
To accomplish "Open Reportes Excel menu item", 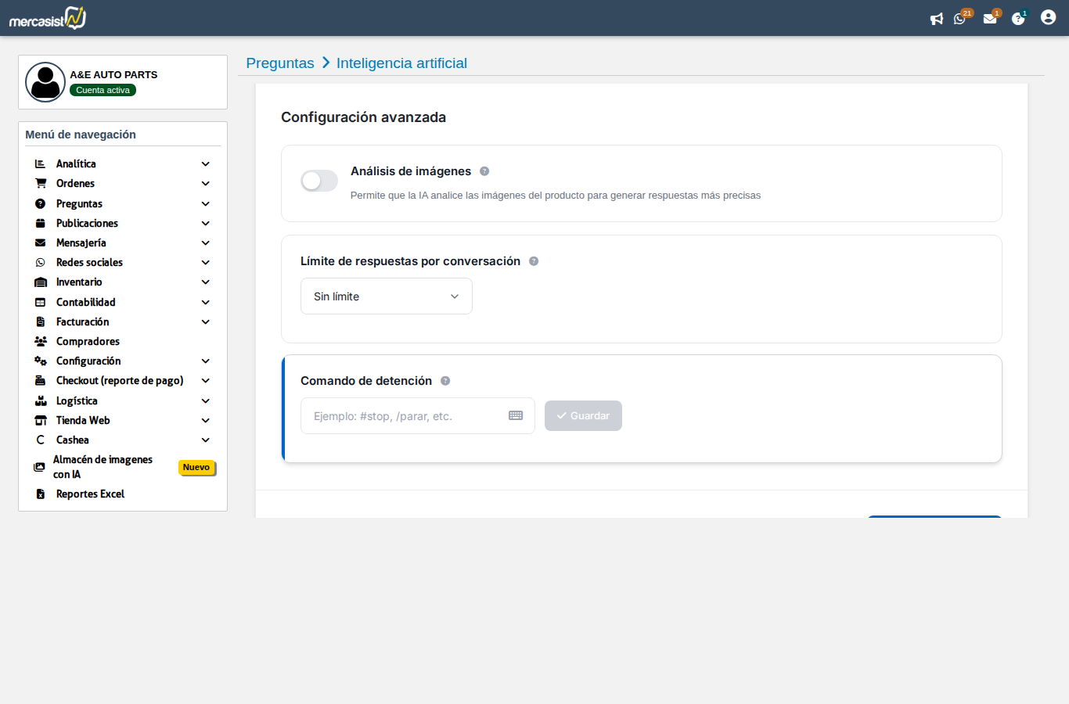I will click(x=90, y=494).
